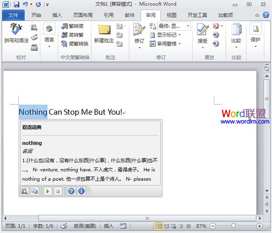
Task: Switch to the Mailings tab
Action: pyautogui.click(x=130, y=15)
